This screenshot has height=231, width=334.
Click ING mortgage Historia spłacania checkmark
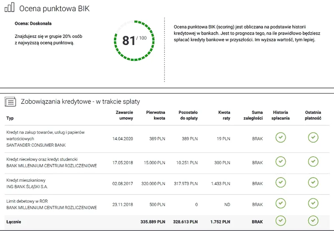(x=281, y=182)
